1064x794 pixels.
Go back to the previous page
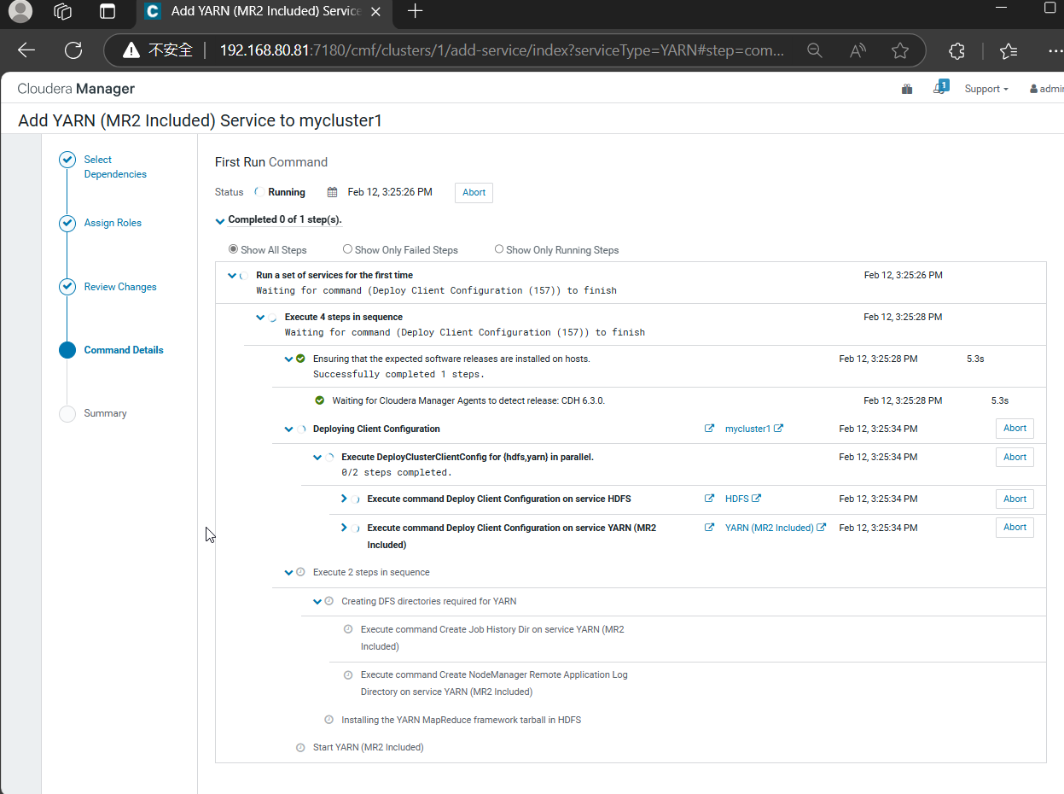tap(26, 50)
